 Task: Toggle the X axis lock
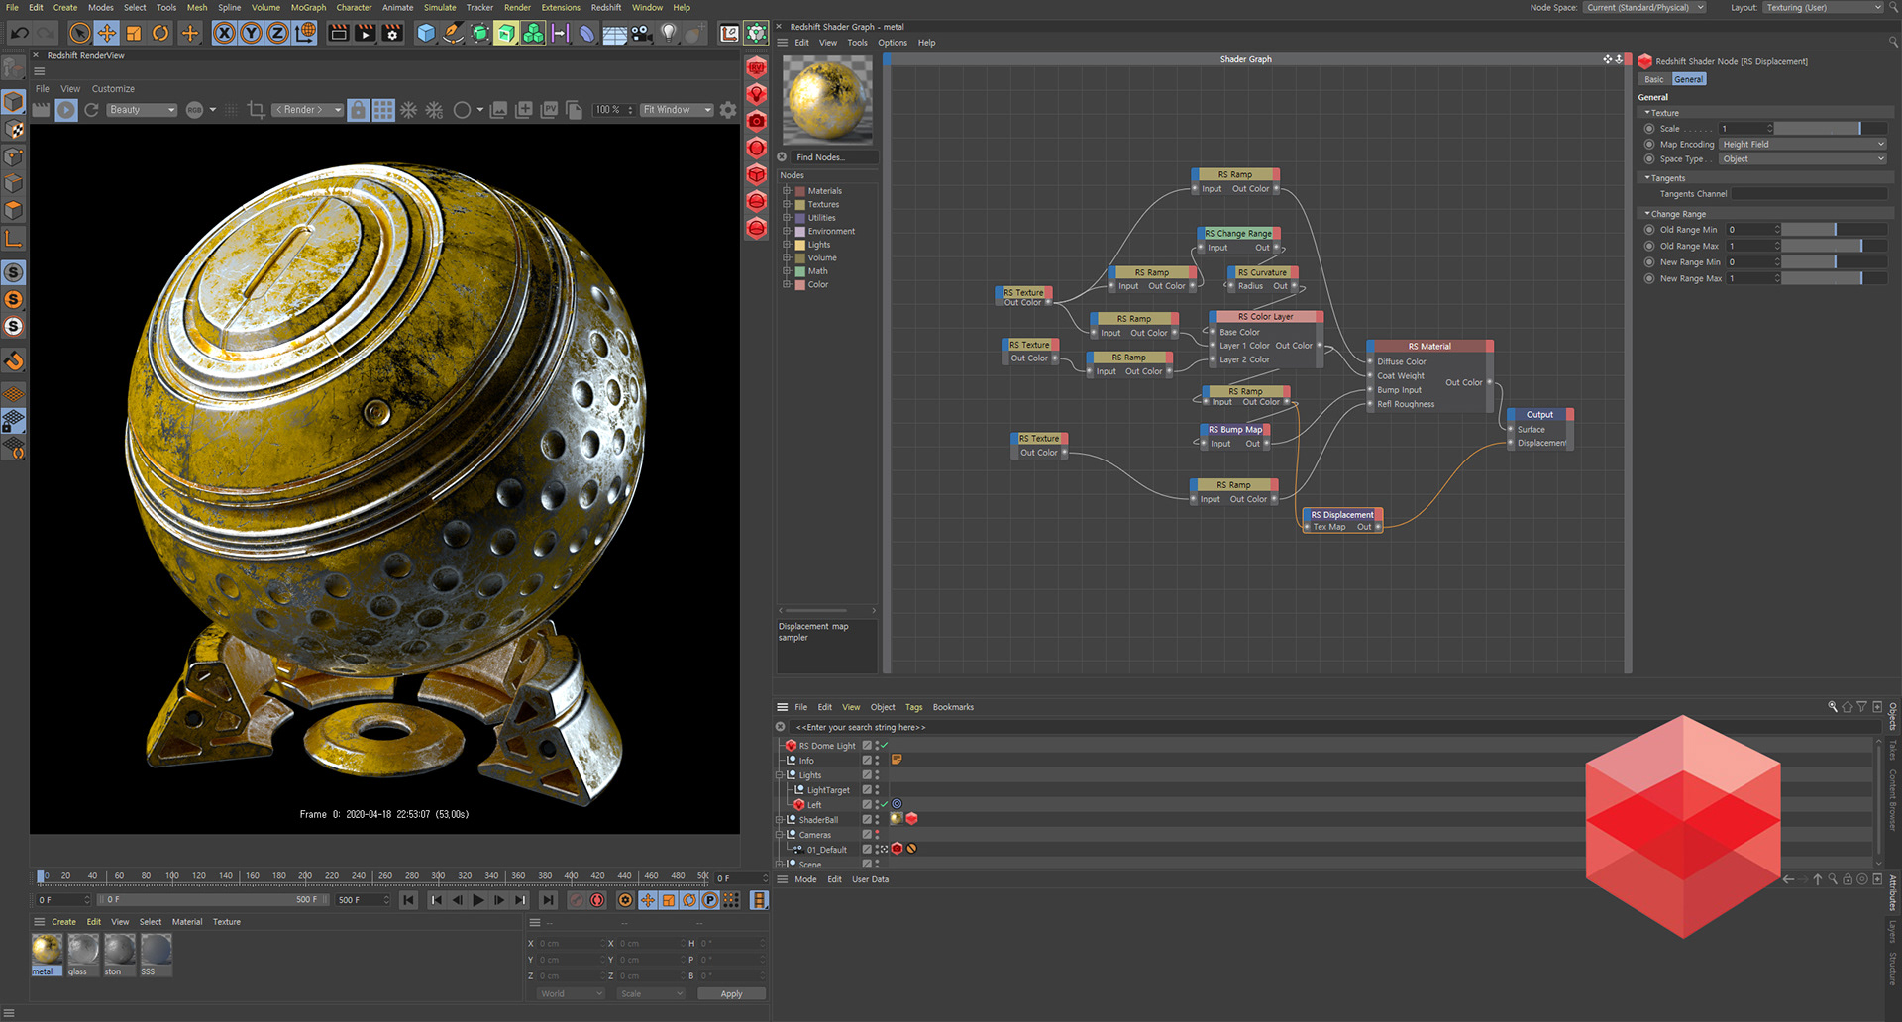coord(225,33)
